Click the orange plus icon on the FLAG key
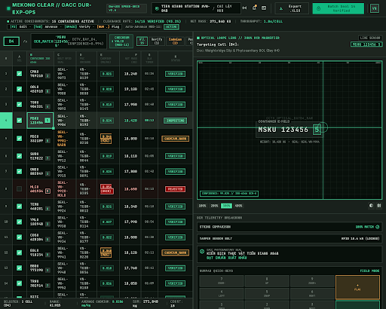The width and height of the screenshot is (386, 309). (357, 286)
